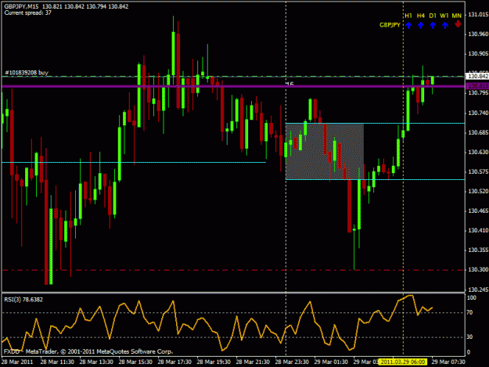Click the highlighted 2011.03.29 06:00 date label
489x367 pixels.
[403, 362]
